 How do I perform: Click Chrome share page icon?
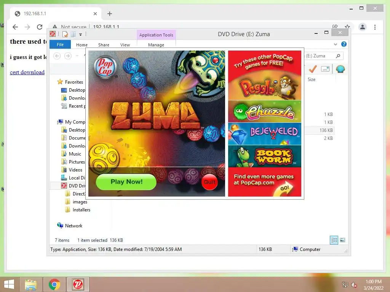click(x=335, y=27)
